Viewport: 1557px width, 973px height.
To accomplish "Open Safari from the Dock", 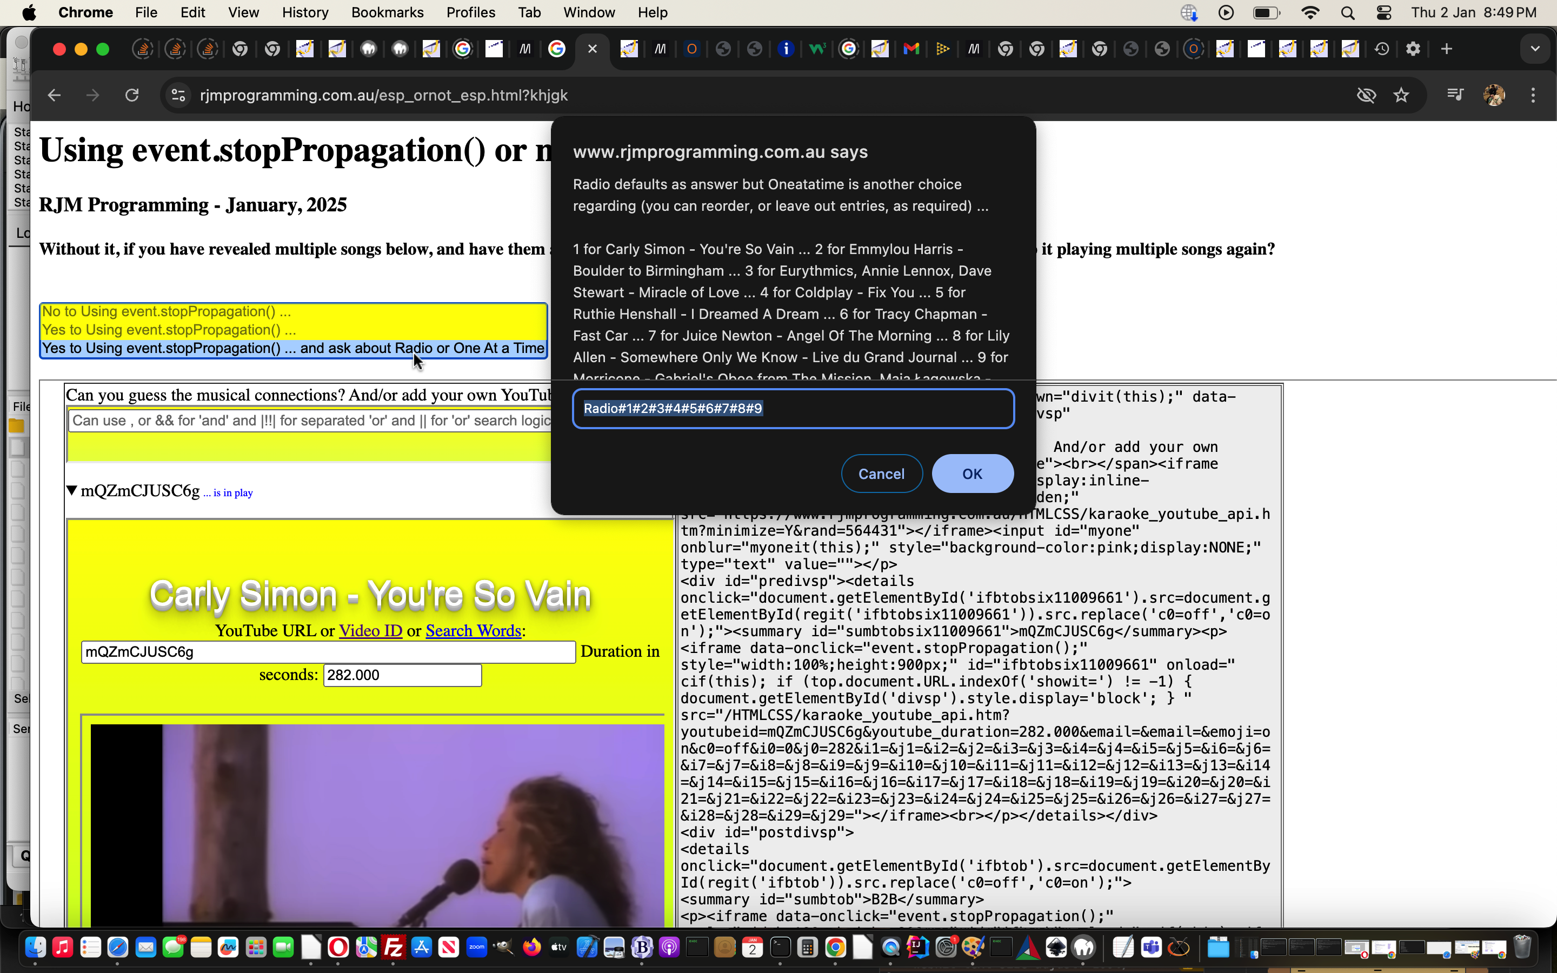I will point(118,947).
